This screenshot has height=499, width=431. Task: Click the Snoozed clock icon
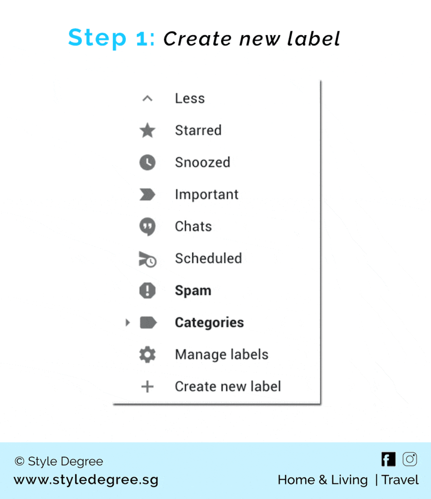[x=148, y=162]
